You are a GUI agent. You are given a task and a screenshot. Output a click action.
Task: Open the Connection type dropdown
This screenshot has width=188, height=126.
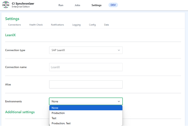(x=86, y=50)
